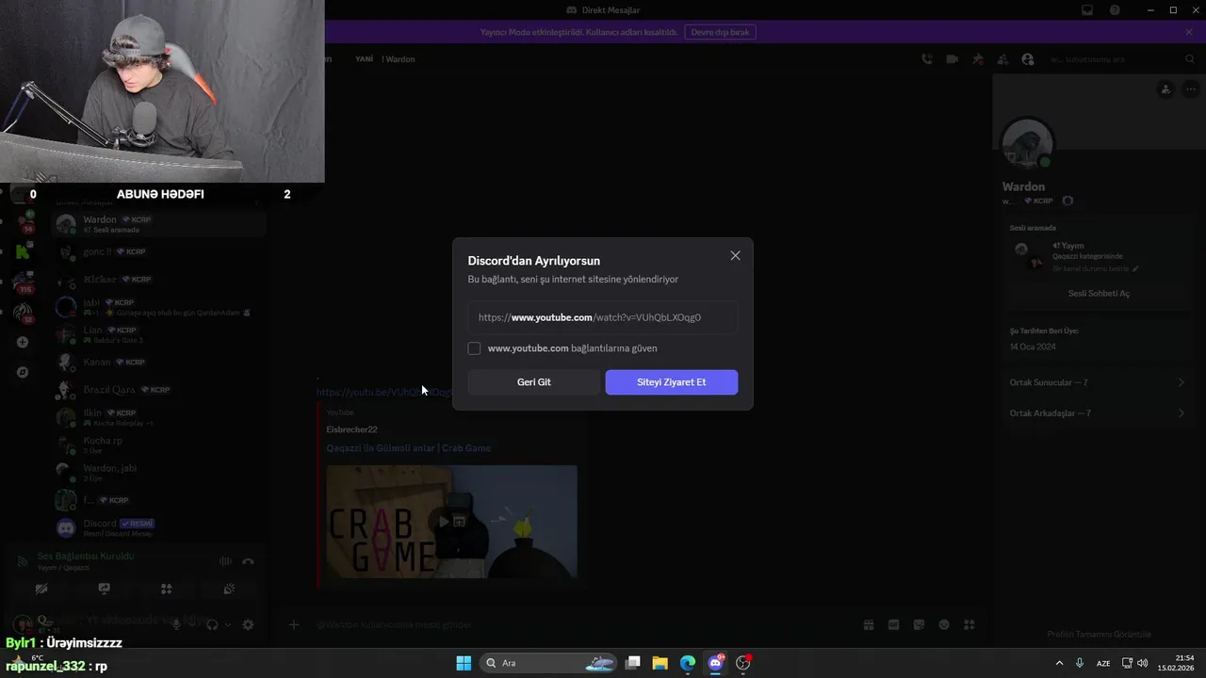The height and width of the screenshot is (678, 1206).
Task: Click the Siteyi Ziyaret Et button
Action: point(671,382)
